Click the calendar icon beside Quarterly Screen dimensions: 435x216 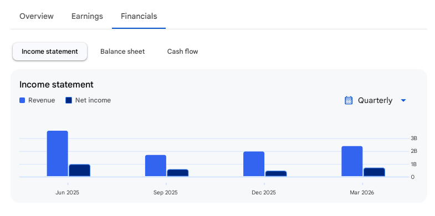349,100
